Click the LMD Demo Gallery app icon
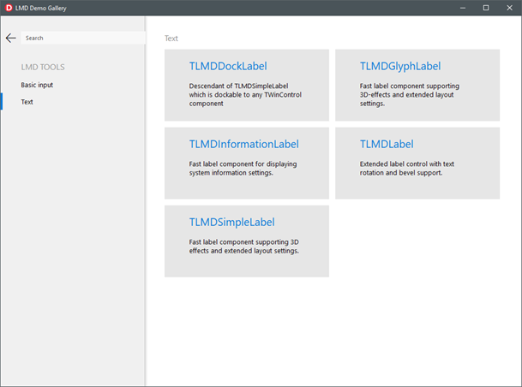522x387 pixels. [9, 8]
